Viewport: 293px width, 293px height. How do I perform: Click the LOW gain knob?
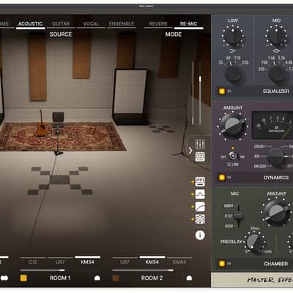pyautogui.click(x=233, y=37)
